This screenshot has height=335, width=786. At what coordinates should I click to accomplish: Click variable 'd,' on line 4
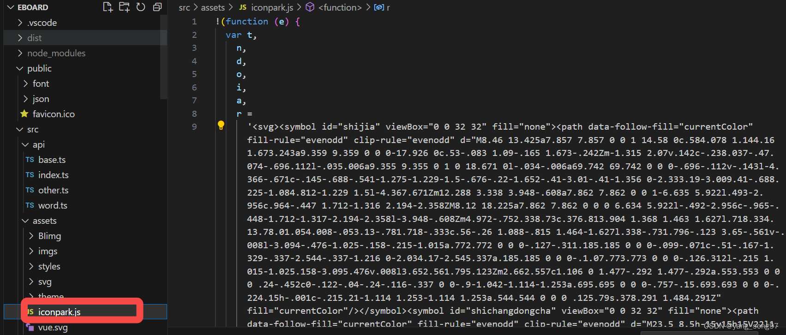pyautogui.click(x=241, y=61)
